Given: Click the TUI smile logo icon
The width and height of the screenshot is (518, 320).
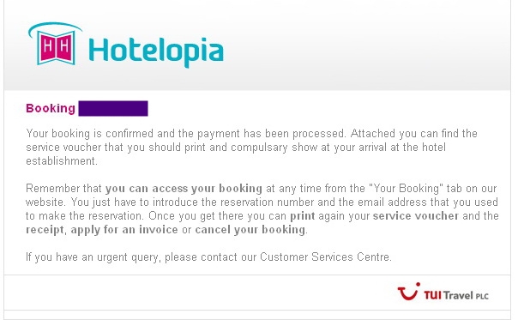Looking at the screenshot, I should click(408, 292).
